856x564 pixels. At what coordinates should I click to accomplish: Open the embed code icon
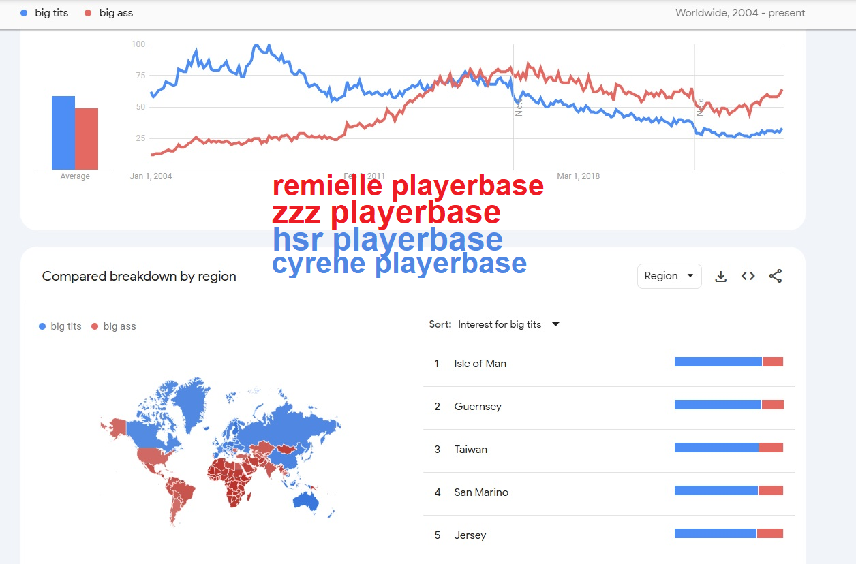pos(748,276)
